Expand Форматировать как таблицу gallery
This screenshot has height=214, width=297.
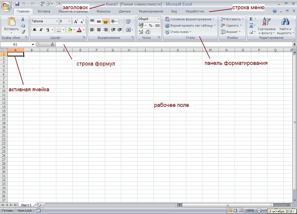pos(190,25)
